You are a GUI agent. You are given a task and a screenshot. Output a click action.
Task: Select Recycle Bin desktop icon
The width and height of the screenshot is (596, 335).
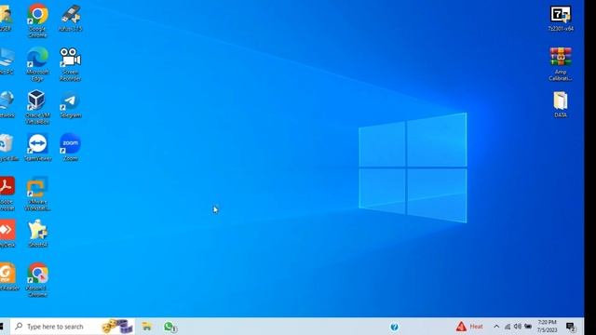point(8,148)
